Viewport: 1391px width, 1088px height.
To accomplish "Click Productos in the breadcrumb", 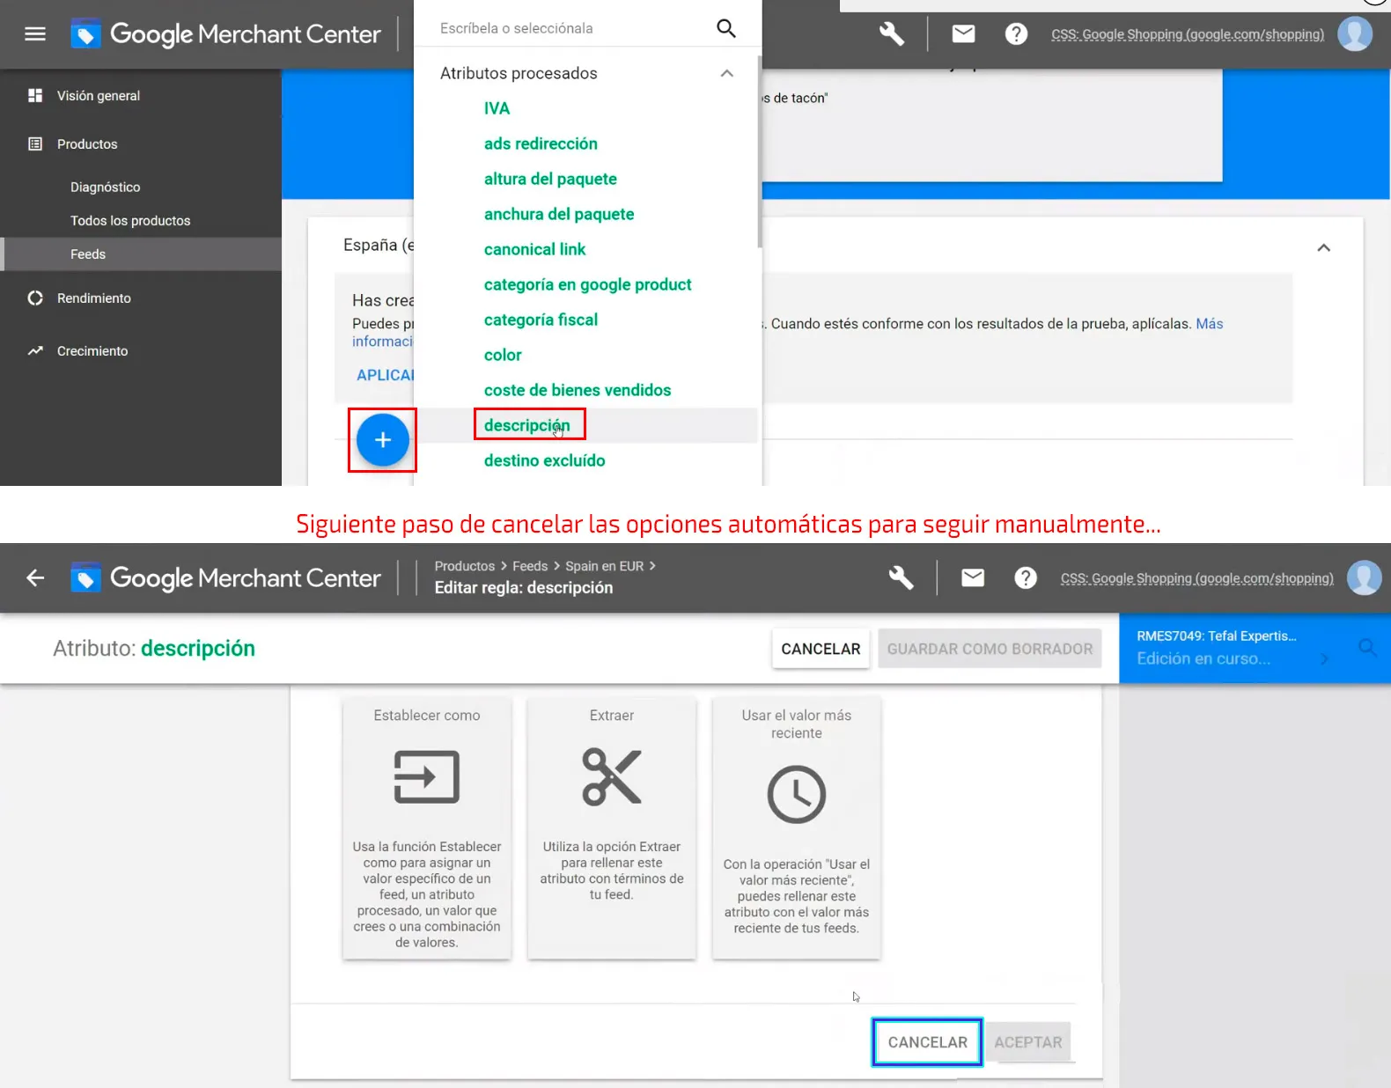I will click(x=465, y=566).
